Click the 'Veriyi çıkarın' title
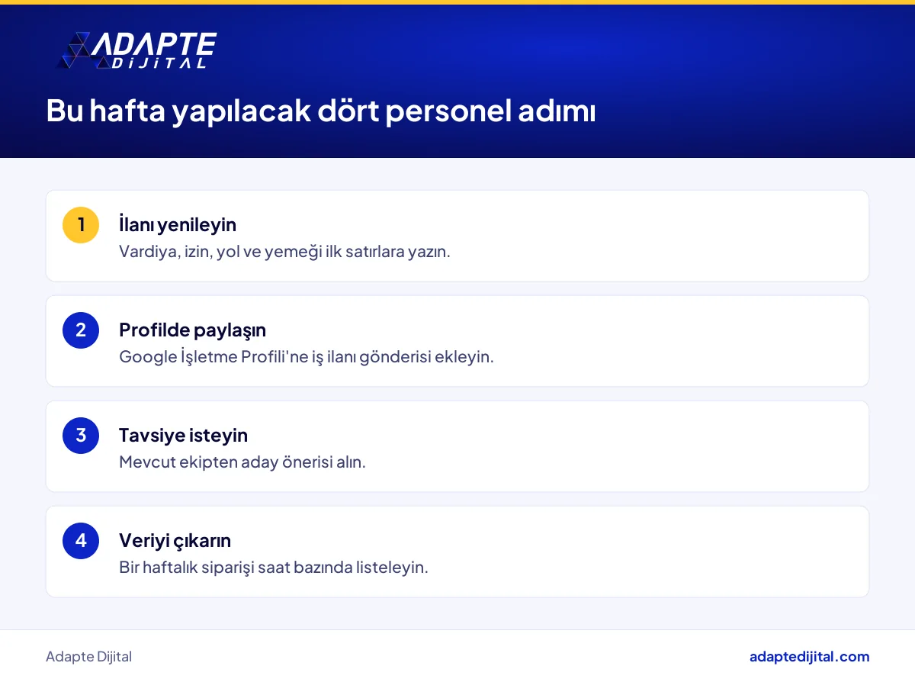 pyautogui.click(x=175, y=540)
